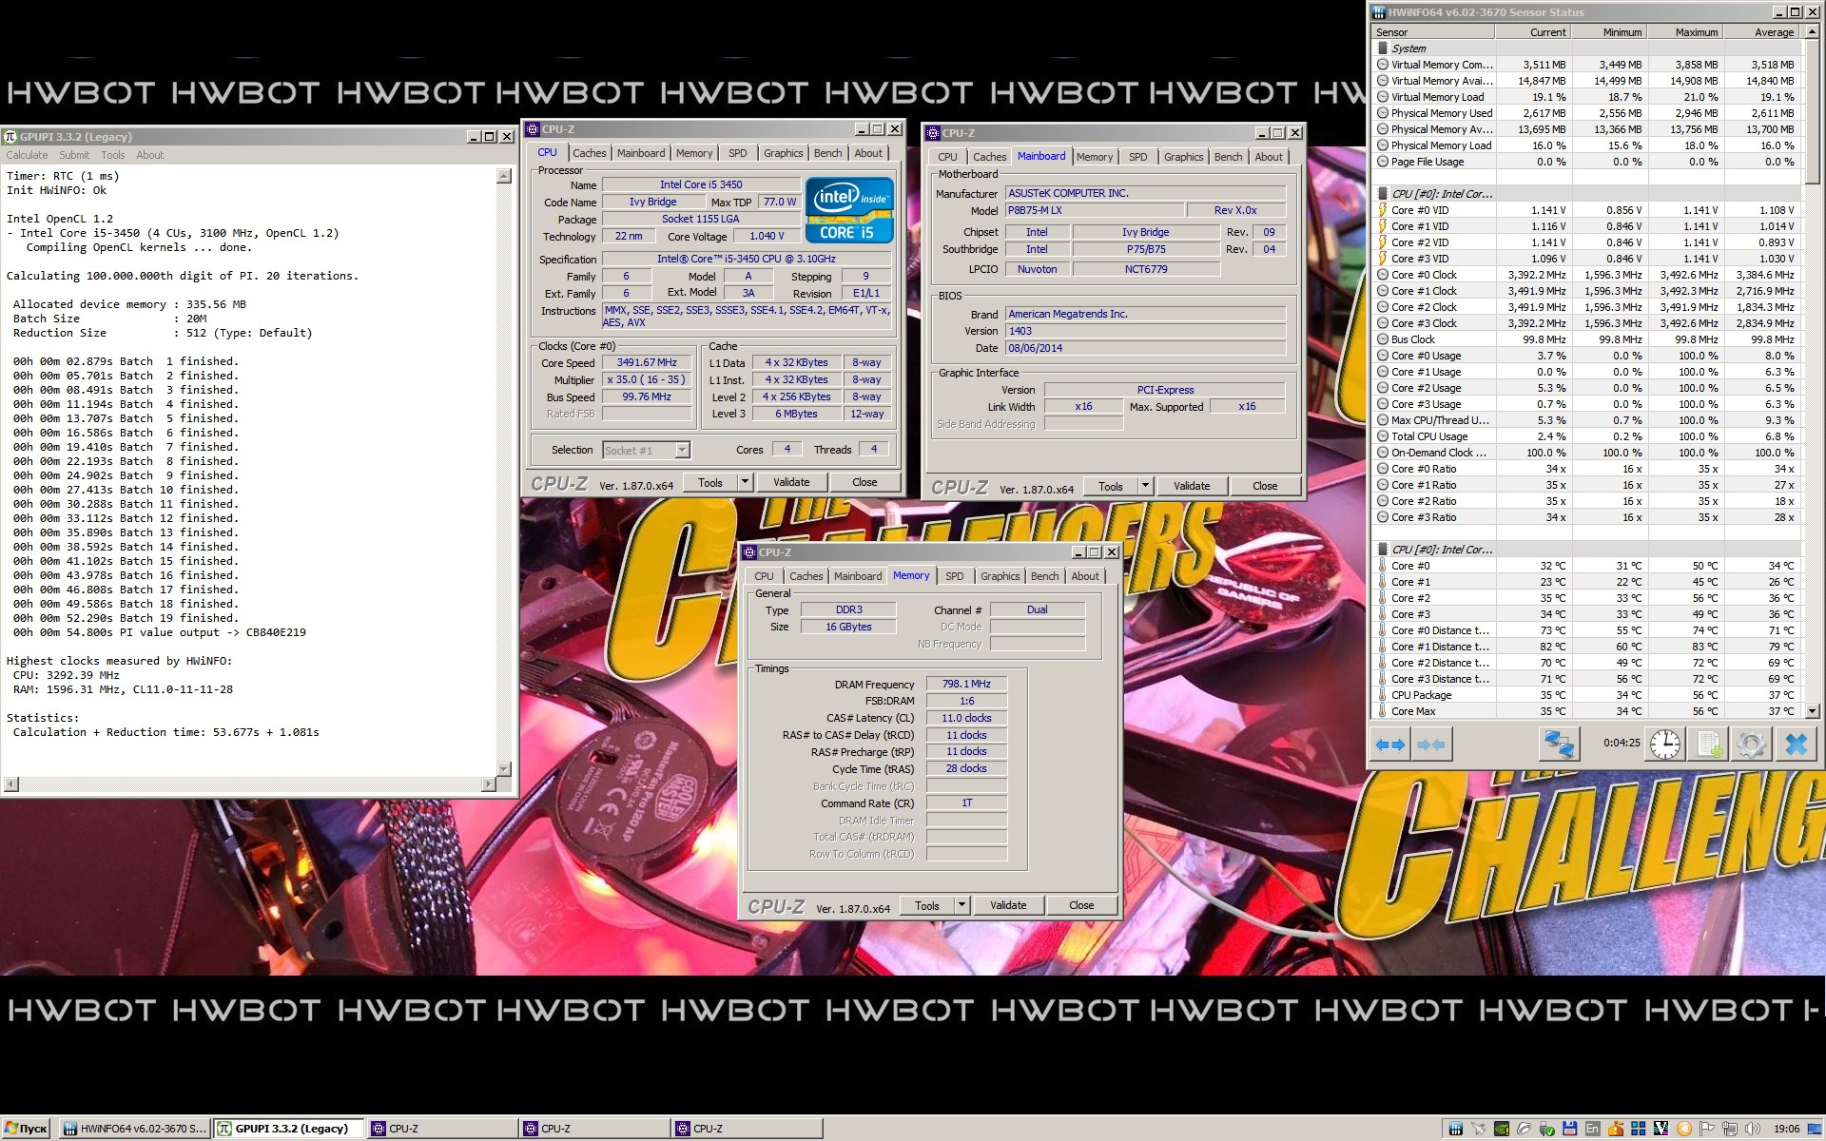The width and height of the screenshot is (1826, 1141).
Task: Click the orange round tray icon
Action: (1684, 1129)
